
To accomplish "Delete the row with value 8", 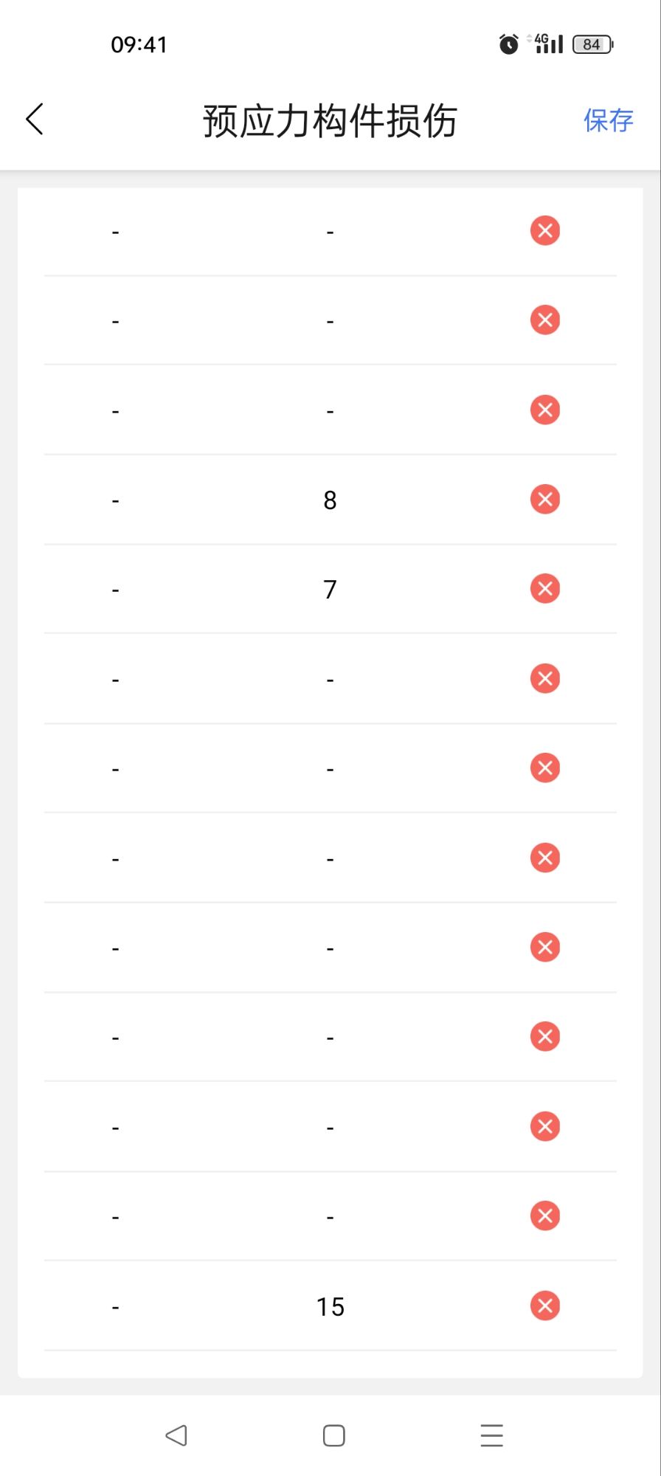I will click(545, 500).
